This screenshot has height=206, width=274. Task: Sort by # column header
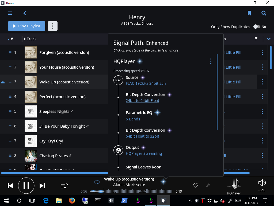11,39
